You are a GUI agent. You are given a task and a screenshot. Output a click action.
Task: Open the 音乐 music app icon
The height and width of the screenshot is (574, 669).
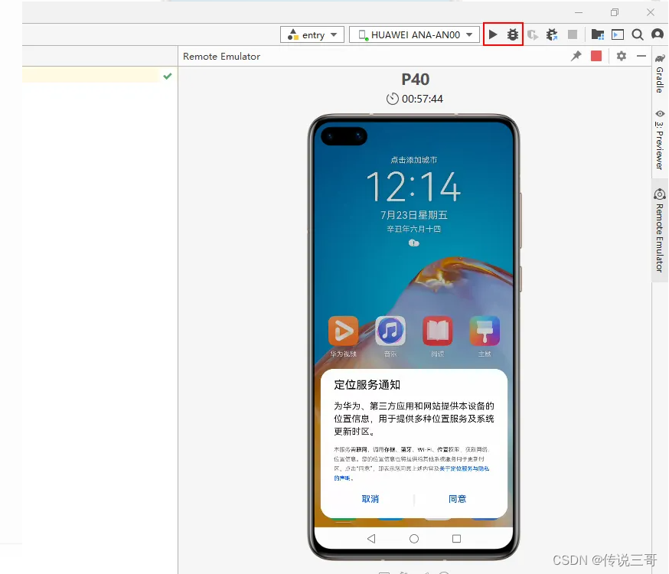click(390, 331)
